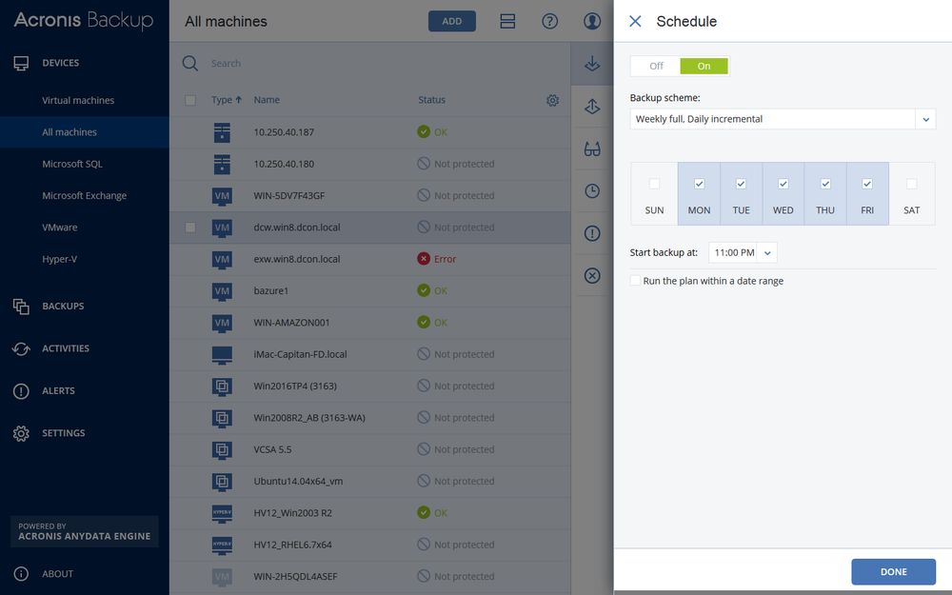The image size is (952, 595).
Task: Open the clock activities icon
Action: pos(592,191)
